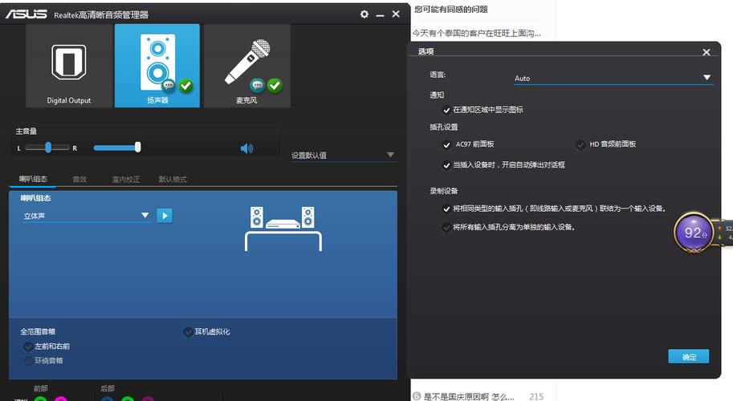Open the 语言 Auto language dropdown
The width and height of the screenshot is (733, 401).
point(613,78)
